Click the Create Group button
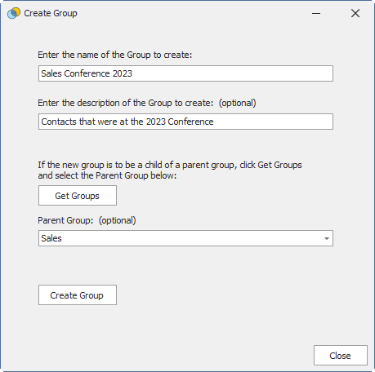Screen dimensions: 375x372 click(x=78, y=295)
